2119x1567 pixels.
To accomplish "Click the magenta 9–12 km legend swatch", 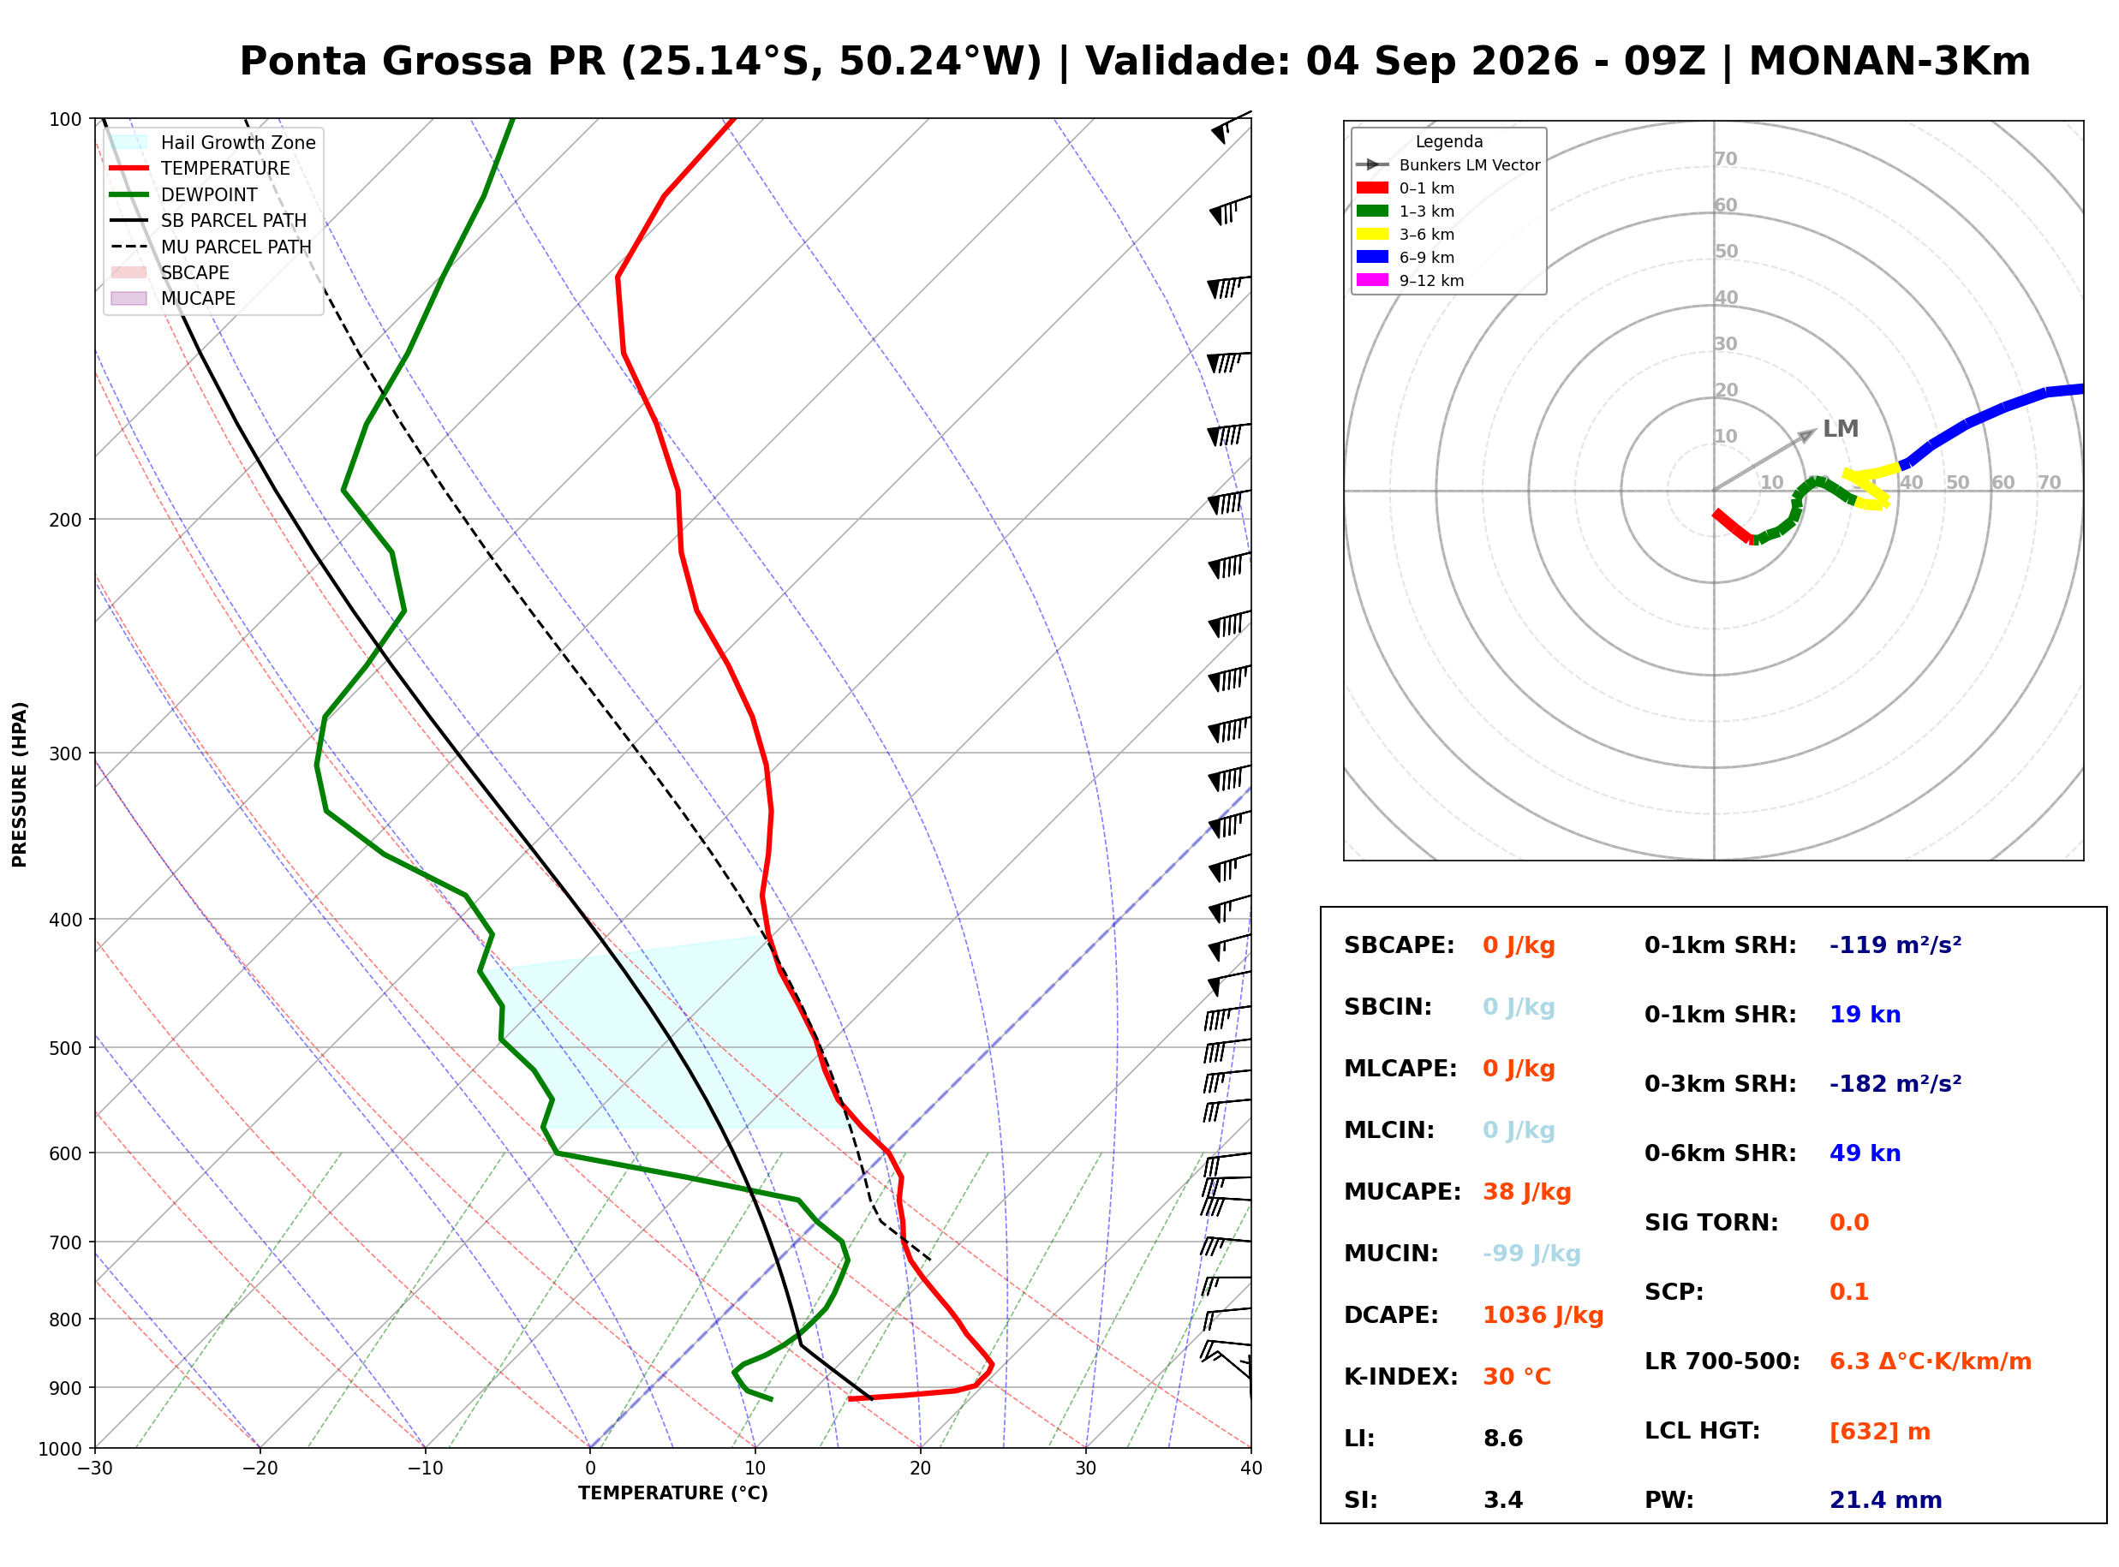I will pyautogui.click(x=1372, y=280).
